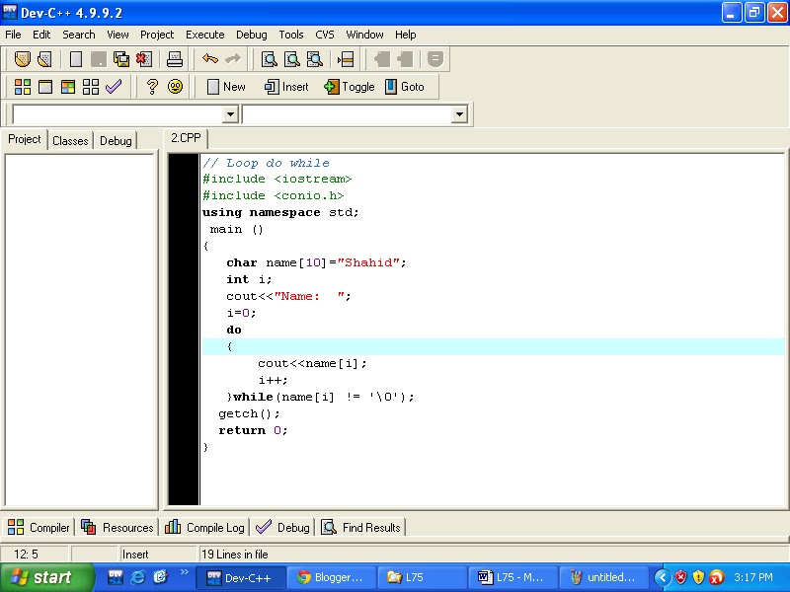Close the file with red X icon
This screenshot has height=592, width=790.
[144, 59]
